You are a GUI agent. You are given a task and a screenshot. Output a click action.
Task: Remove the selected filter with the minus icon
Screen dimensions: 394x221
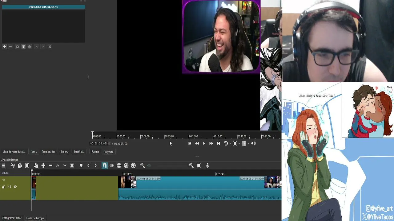pos(10,47)
